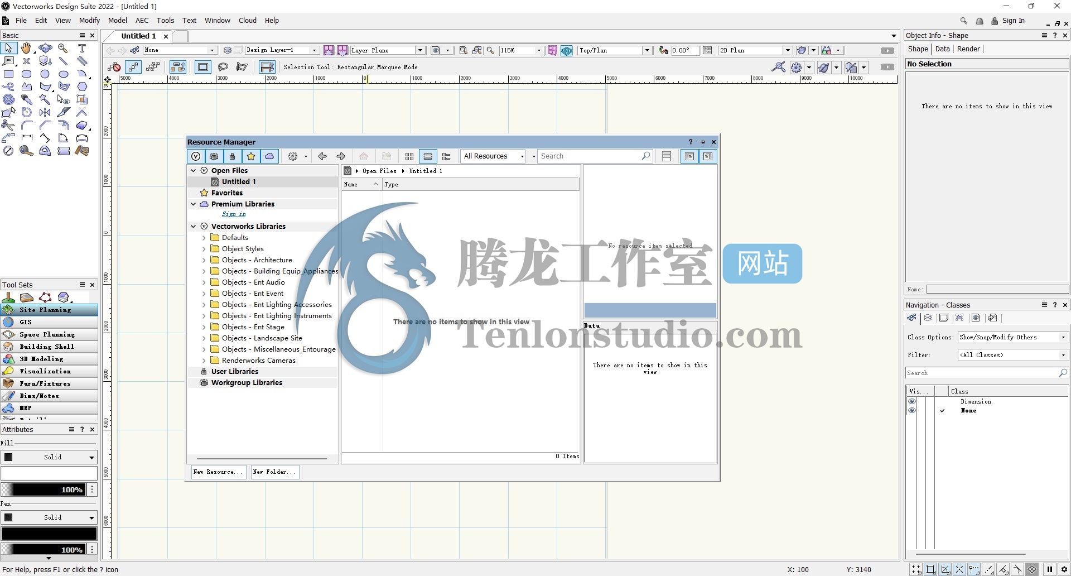
Task: Open the All Resources dropdown
Action: click(494, 156)
